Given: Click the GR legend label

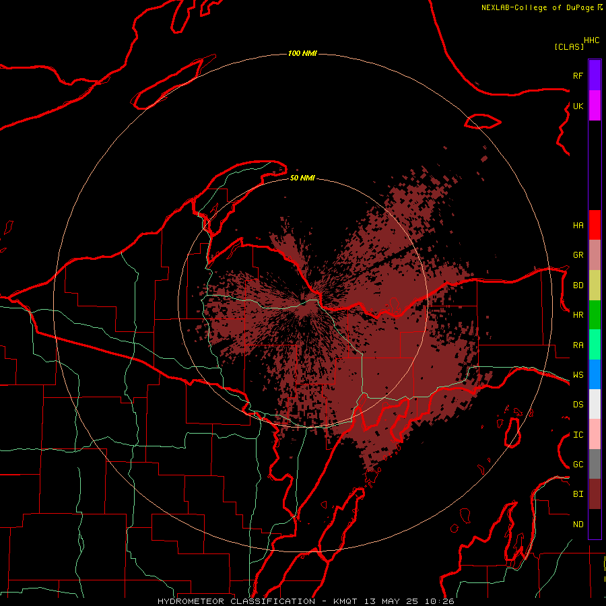Looking at the screenshot, I should coord(578,255).
